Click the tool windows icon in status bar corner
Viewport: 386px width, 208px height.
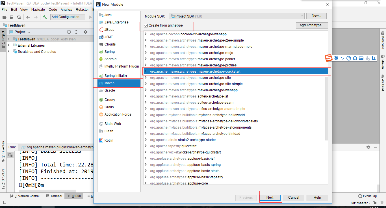pyautogui.click(x=5, y=203)
